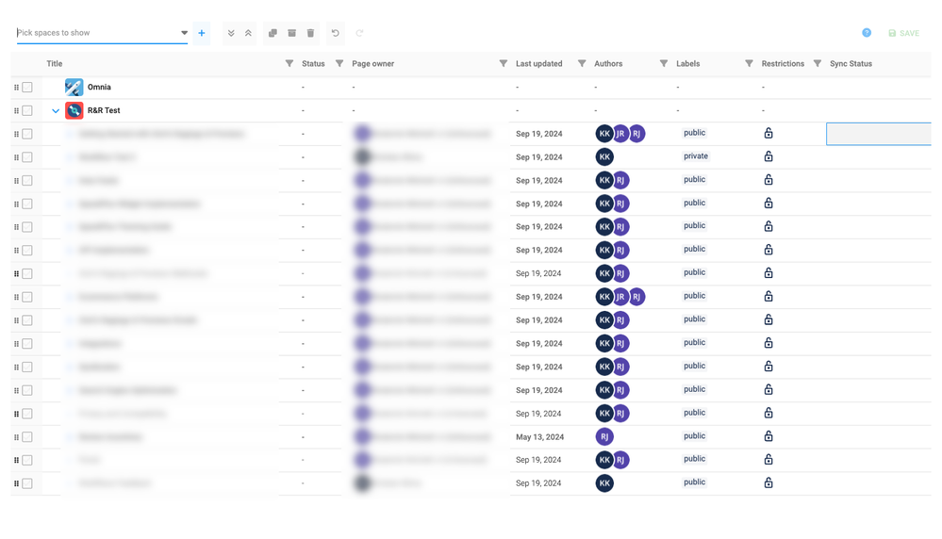This screenshot has width=942, height=539.
Task: Click the highlighted Sync Status cell
Action: pos(879,134)
